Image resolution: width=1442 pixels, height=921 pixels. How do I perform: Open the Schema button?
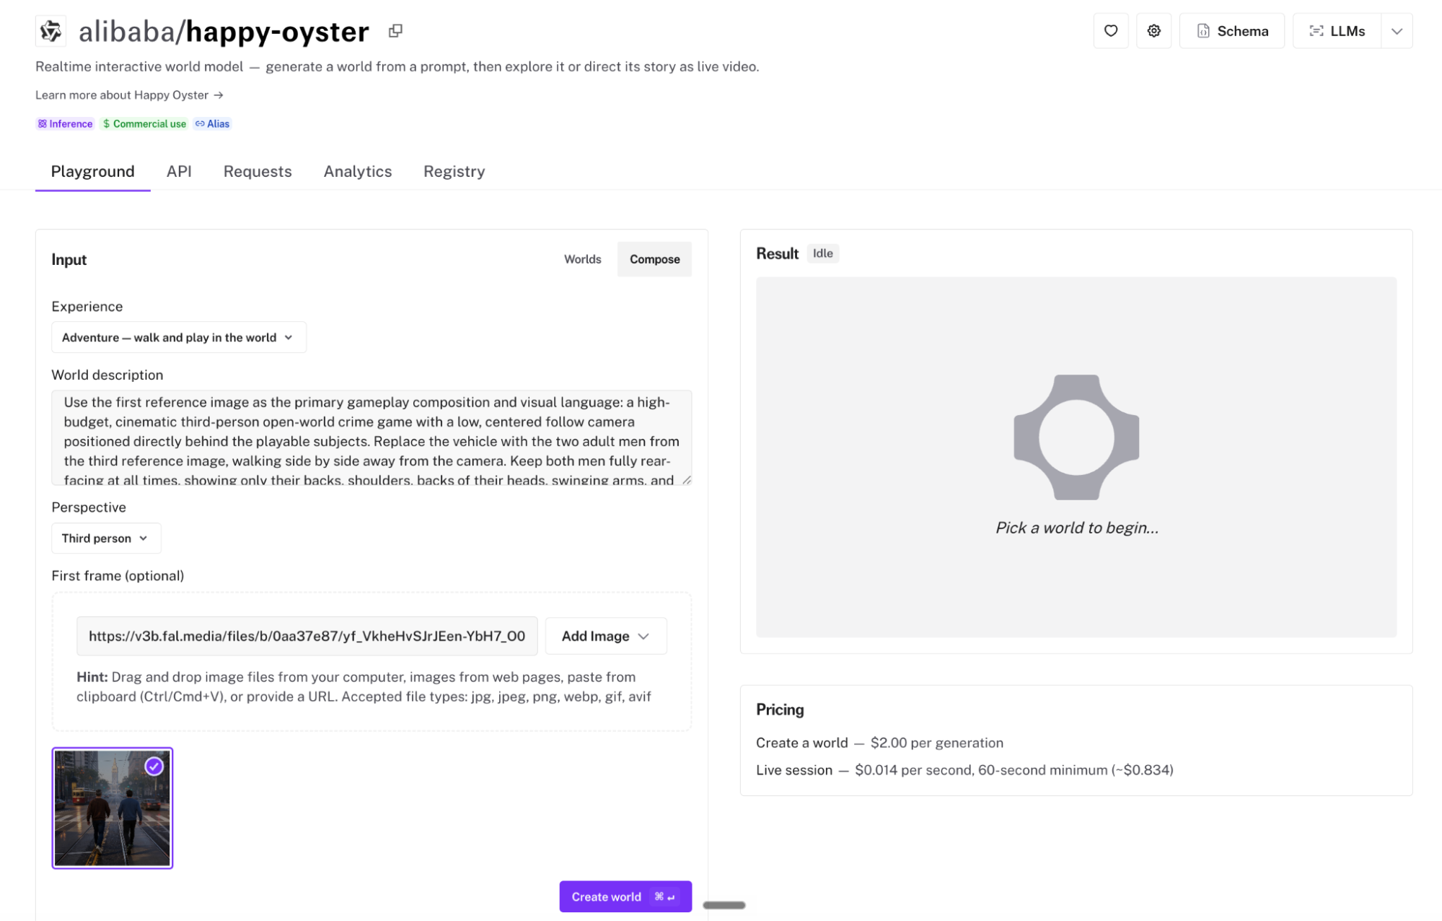[x=1231, y=31]
